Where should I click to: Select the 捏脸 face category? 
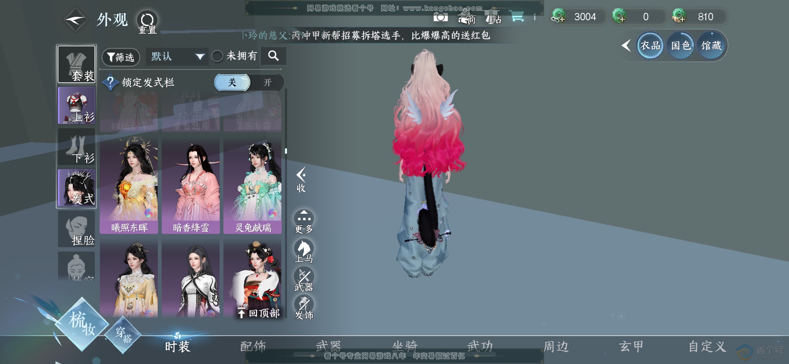(76, 229)
